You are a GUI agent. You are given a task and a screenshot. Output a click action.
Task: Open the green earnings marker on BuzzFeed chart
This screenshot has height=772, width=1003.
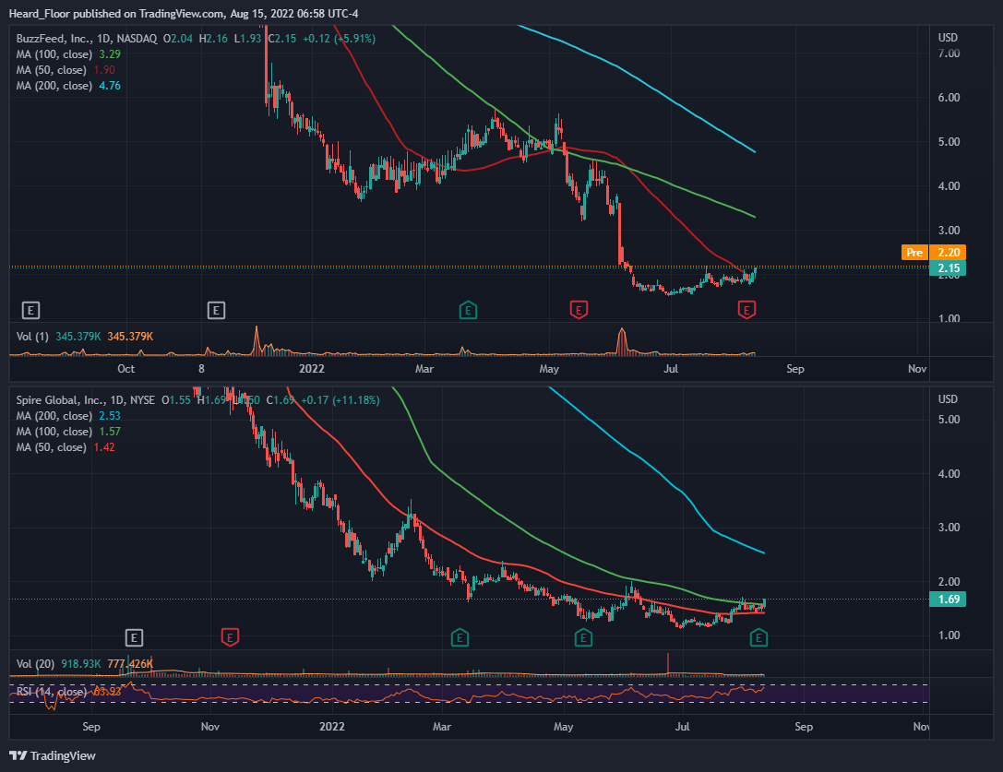tap(468, 311)
